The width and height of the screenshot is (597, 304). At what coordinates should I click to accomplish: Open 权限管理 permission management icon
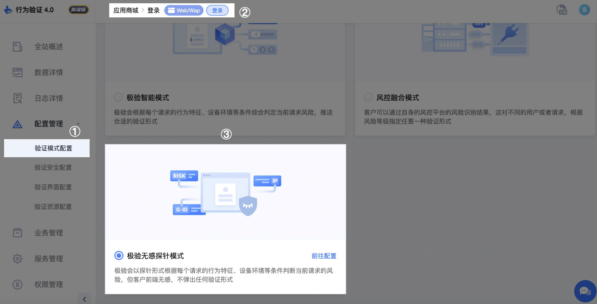17,284
